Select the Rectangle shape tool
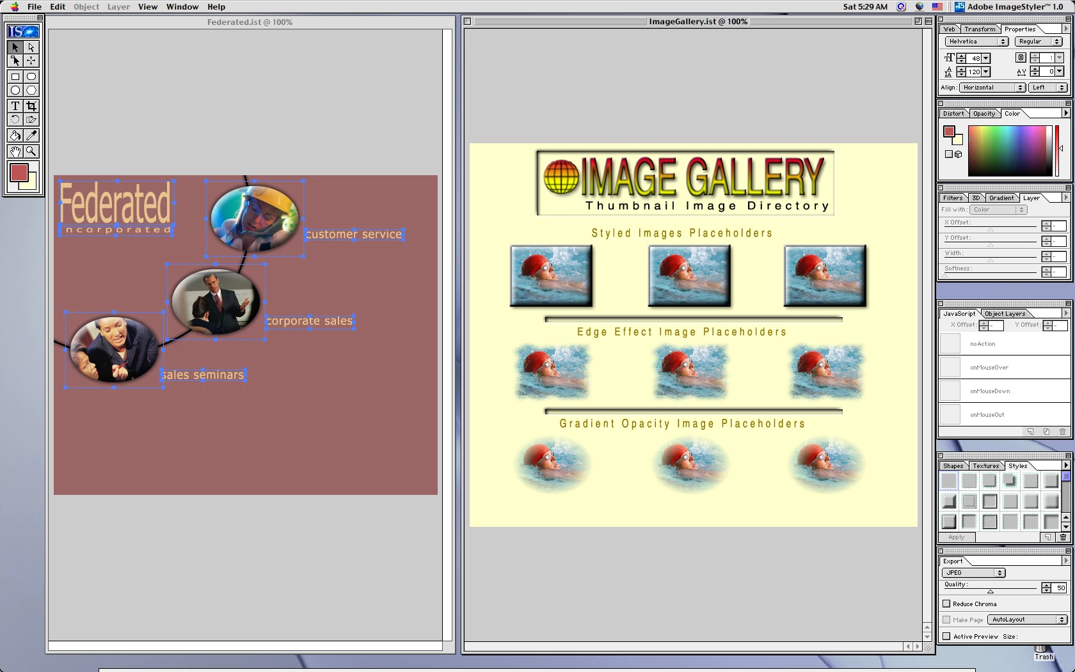This screenshot has height=672, width=1075. (x=15, y=77)
